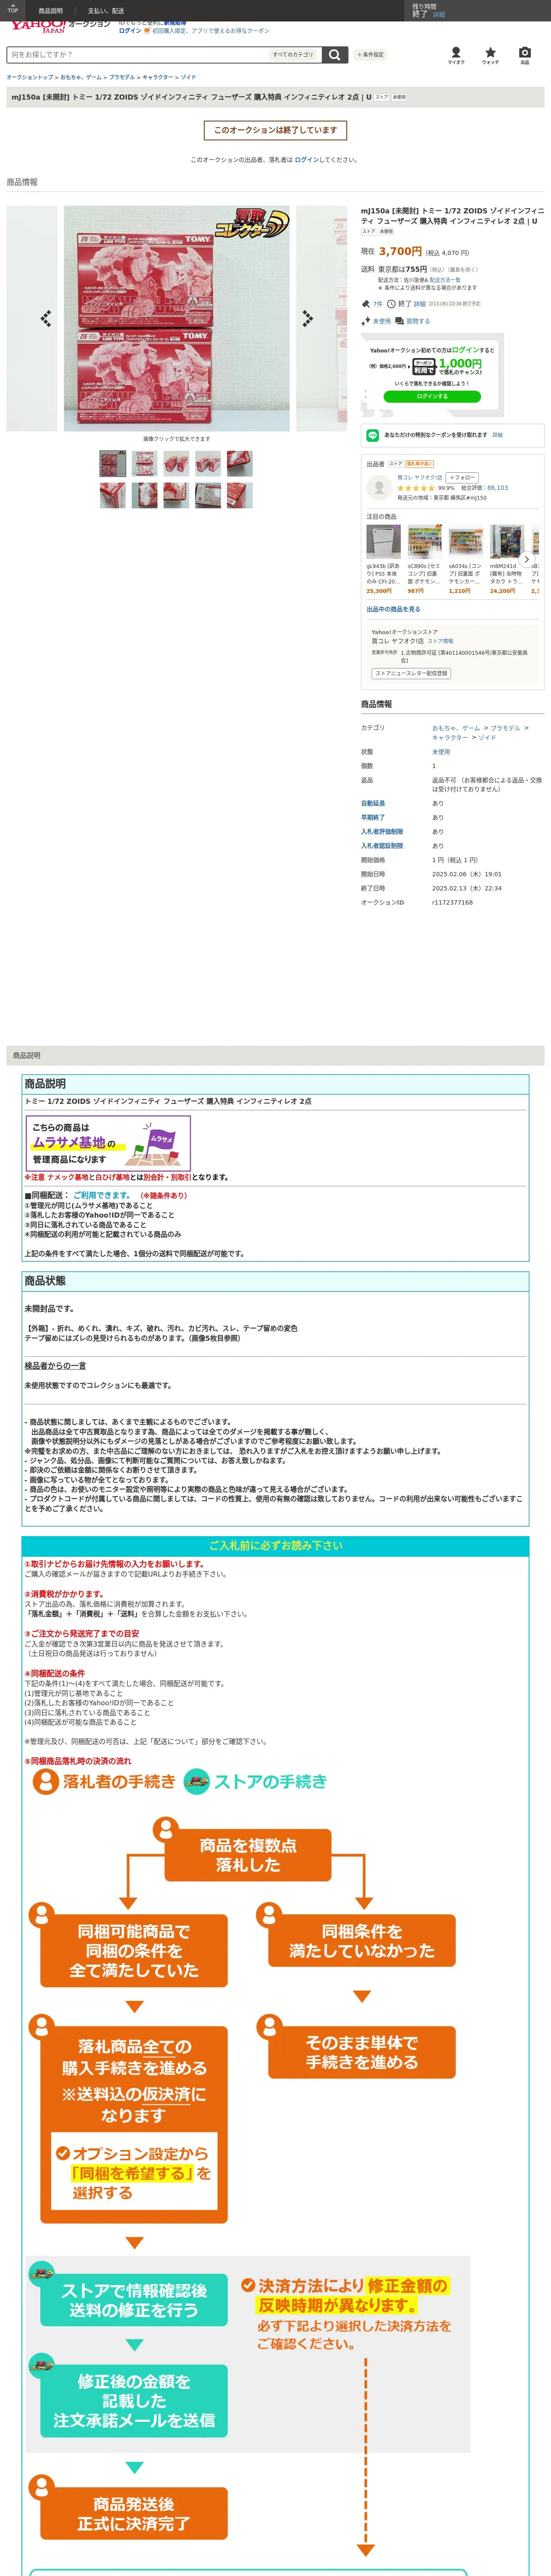Select the 商品説明 header tab
This screenshot has width=551, height=2576.
(x=51, y=11)
